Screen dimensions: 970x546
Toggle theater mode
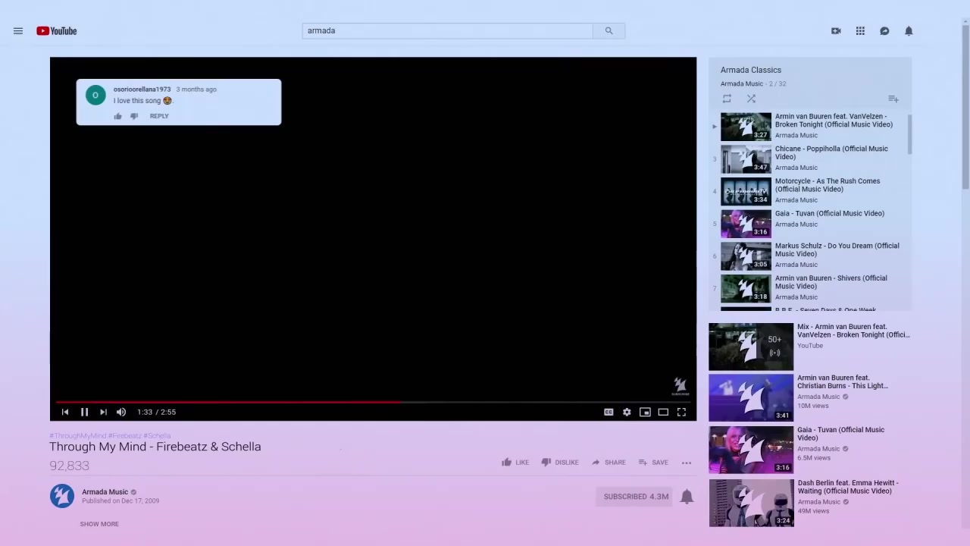click(x=663, y=412)
